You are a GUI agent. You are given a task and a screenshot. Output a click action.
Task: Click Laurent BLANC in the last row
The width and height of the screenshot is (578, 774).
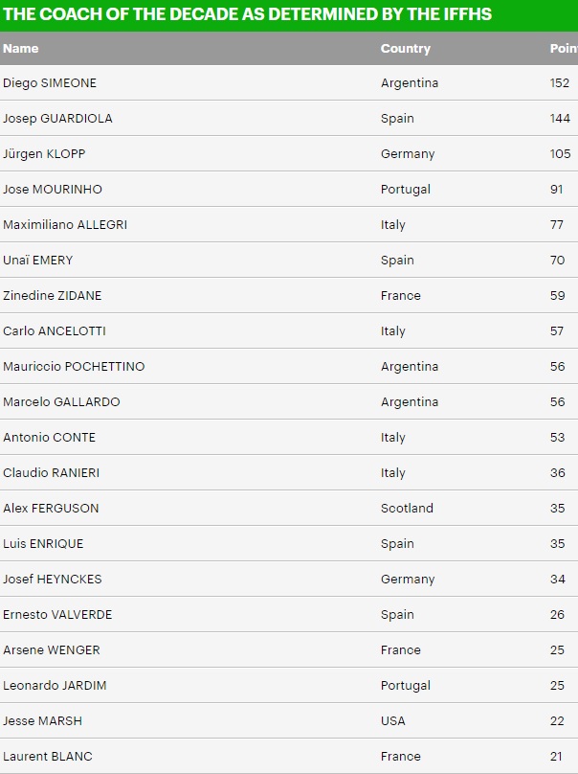coord(48,756)
